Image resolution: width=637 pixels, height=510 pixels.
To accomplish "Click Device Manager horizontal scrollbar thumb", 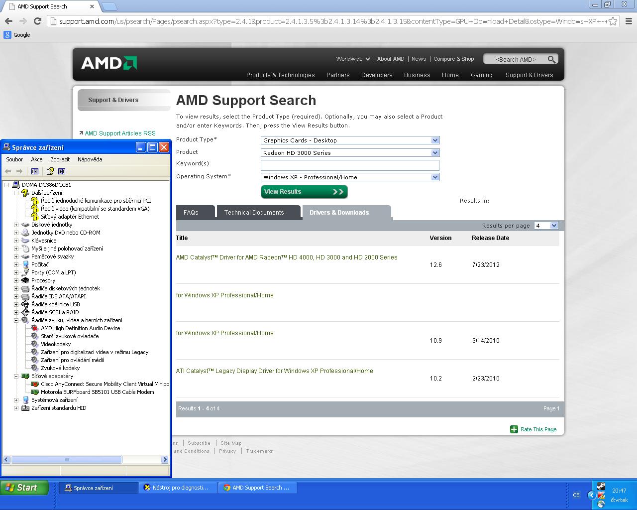I will point(66,460).
